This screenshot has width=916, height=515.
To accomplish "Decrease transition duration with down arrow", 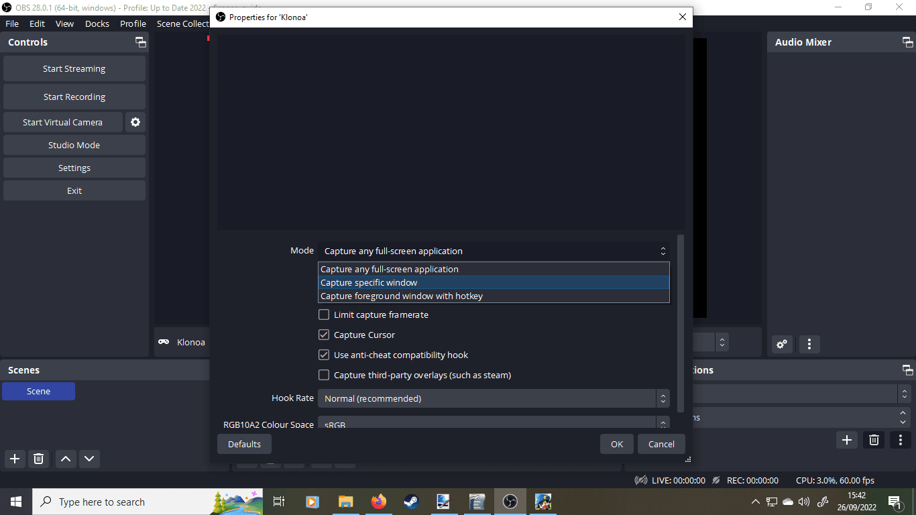I will pyautogui.click(x=904, y=422).
